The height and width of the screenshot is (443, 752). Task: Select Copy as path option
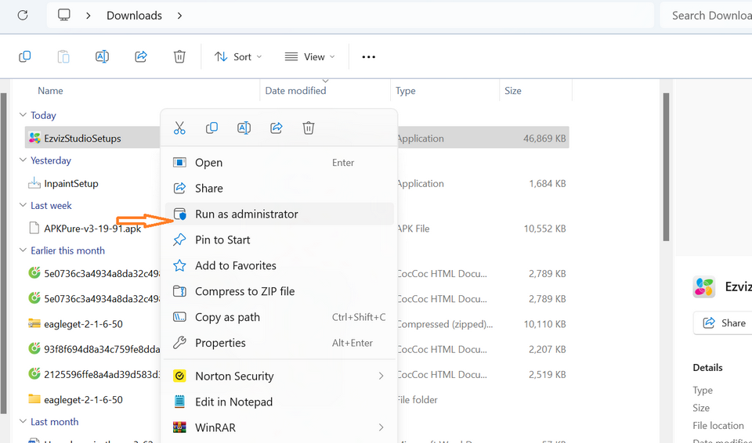(227, 317)
